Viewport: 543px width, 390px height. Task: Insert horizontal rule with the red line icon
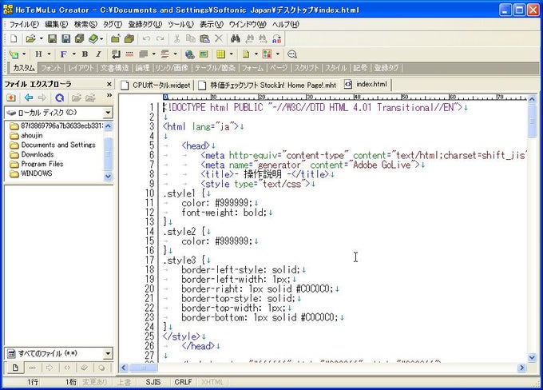tap(129, 54)
